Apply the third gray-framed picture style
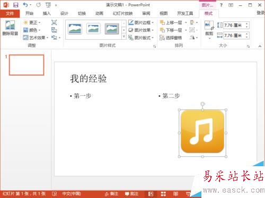This screenshot has height=198, width=265. [112, 29]
